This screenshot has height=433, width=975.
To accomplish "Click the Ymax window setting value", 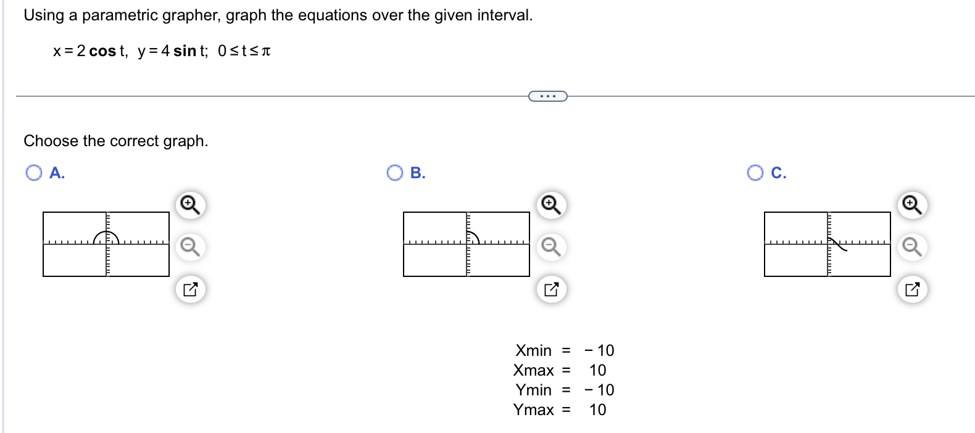I will (597, 410).
